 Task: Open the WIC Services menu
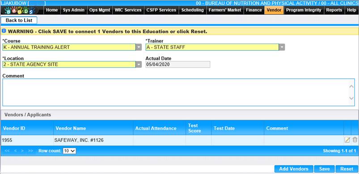coord(128,10)
